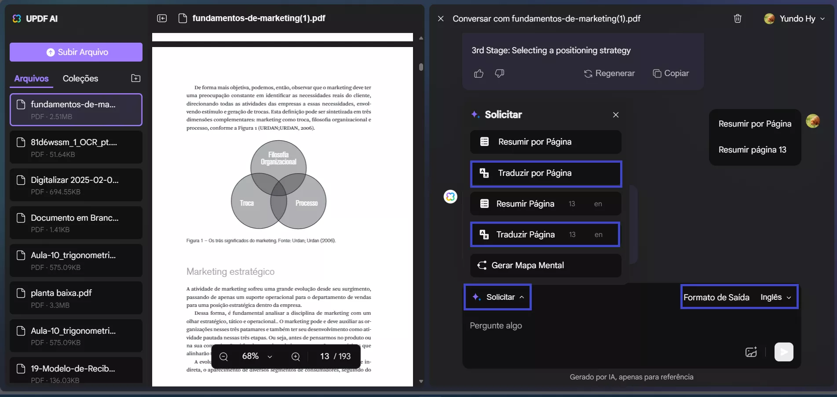Click the thumbs down icon
Viewport: 837px width, 397px height.
[499, 73]
